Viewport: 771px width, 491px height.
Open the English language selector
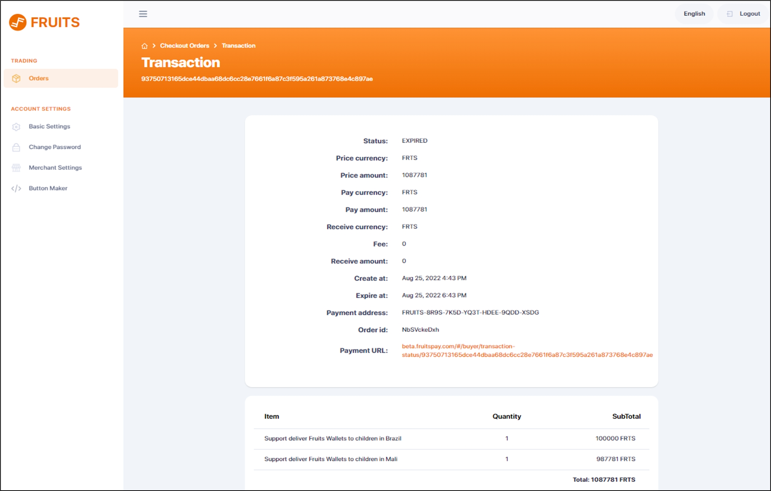click(694, 14)
